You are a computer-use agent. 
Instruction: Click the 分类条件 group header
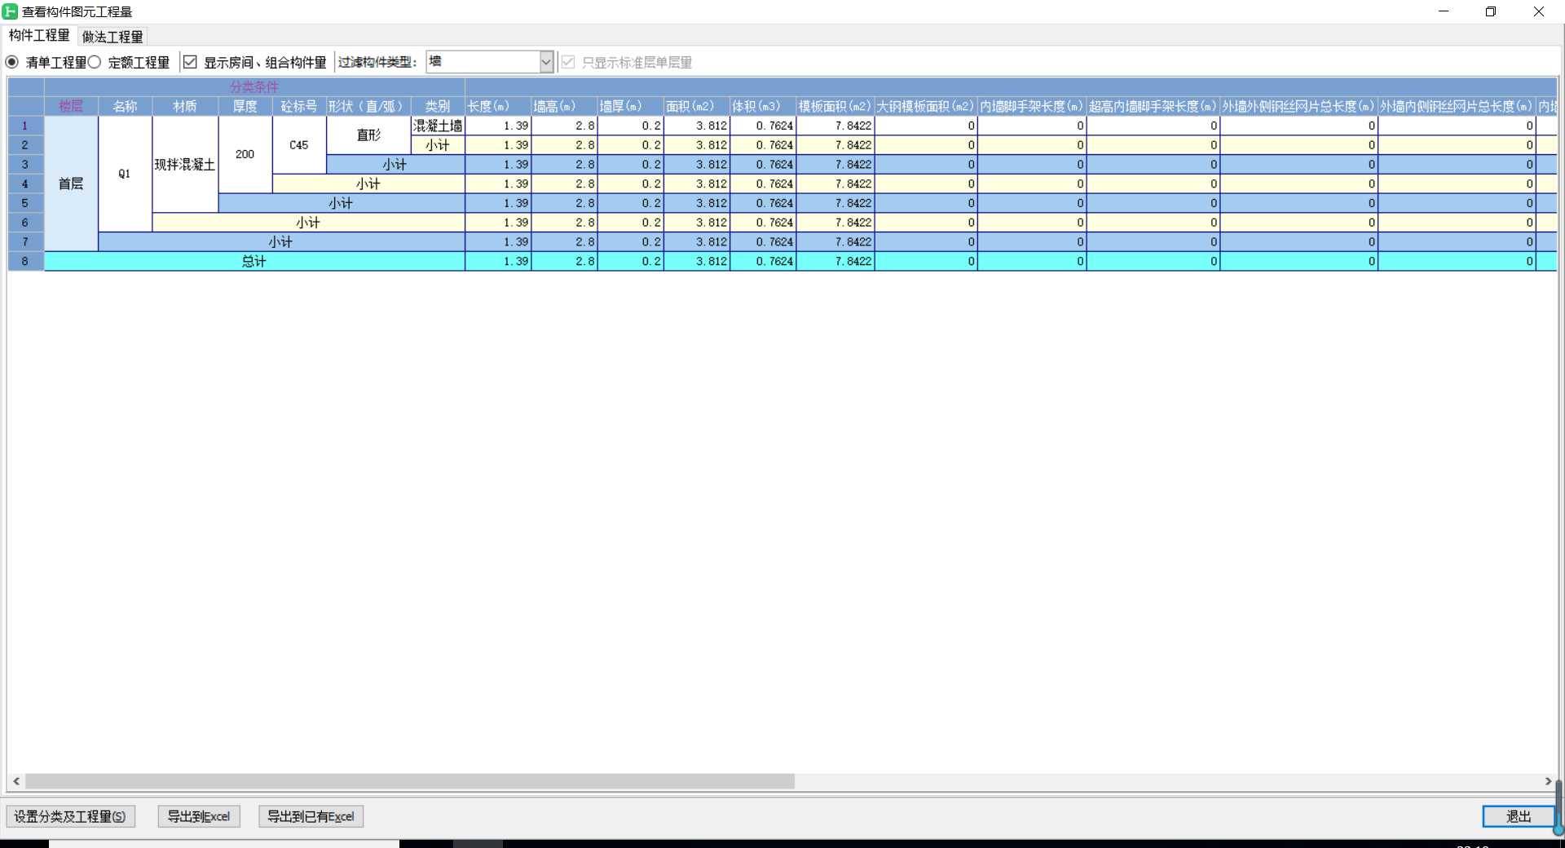click(254, 87)
